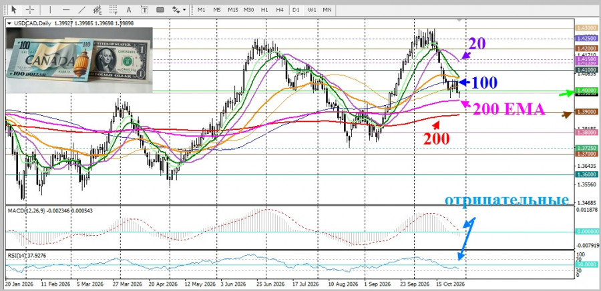
Task: Switch to MN monthly timeframe
Action: [x=327, y=10]
